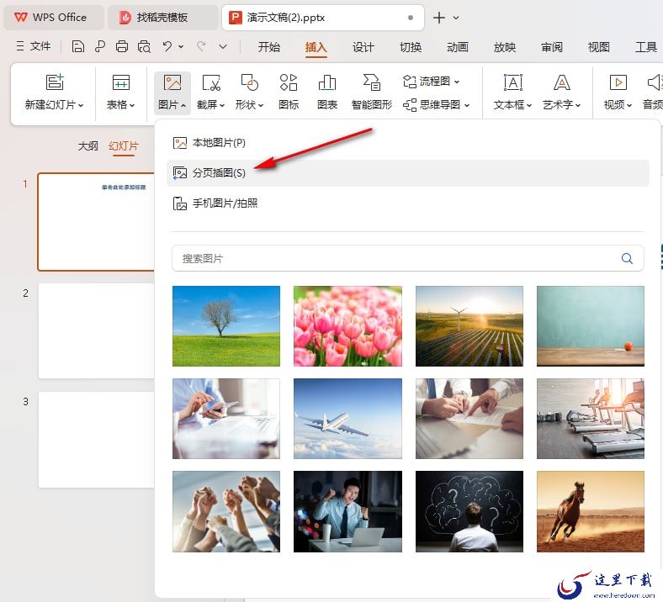Select slide 1 thumbnail
Screen dimensions: 663x602
tap(97, 221)
